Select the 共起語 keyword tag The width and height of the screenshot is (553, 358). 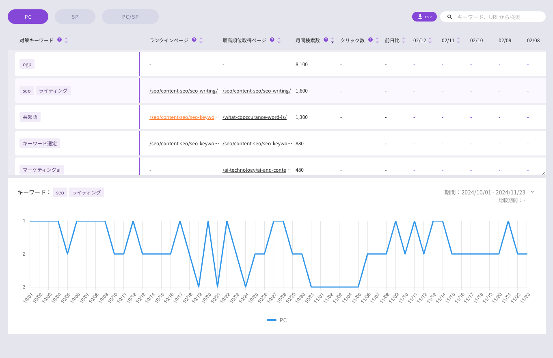[x=30, y=117]
